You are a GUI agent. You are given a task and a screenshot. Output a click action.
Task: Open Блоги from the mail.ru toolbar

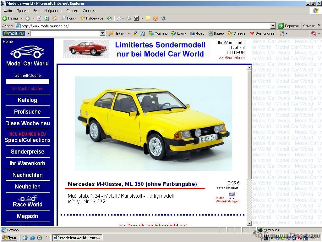pyautogui.click(x=179, y=33)
